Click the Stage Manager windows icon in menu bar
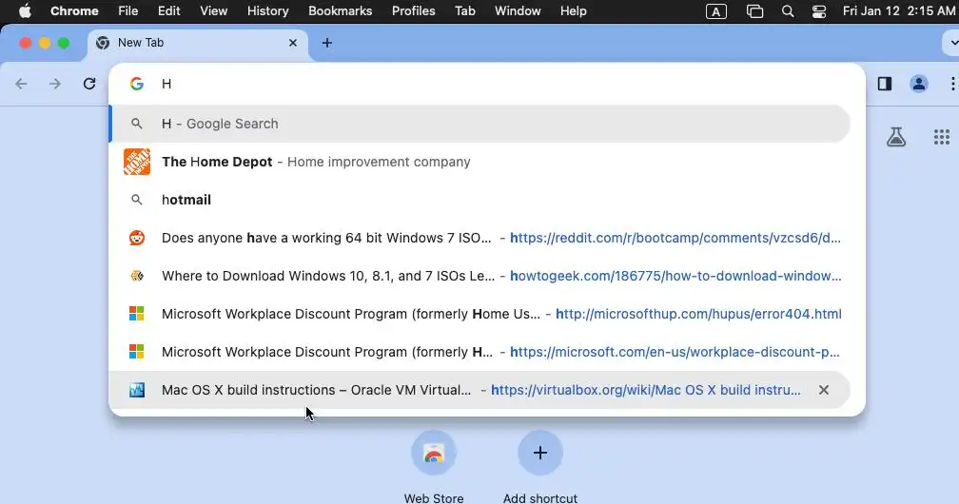This screenshot has width=959, height=504. [755, 11]
